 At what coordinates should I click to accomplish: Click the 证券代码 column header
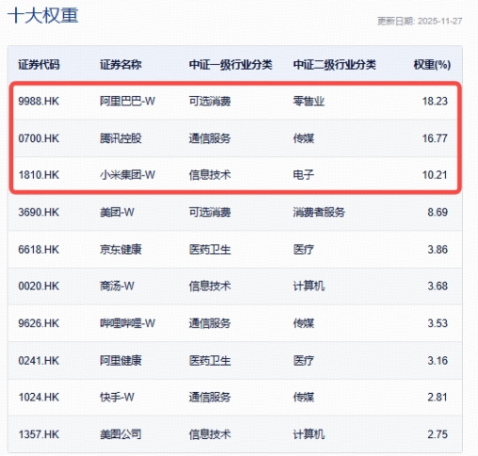39,65
